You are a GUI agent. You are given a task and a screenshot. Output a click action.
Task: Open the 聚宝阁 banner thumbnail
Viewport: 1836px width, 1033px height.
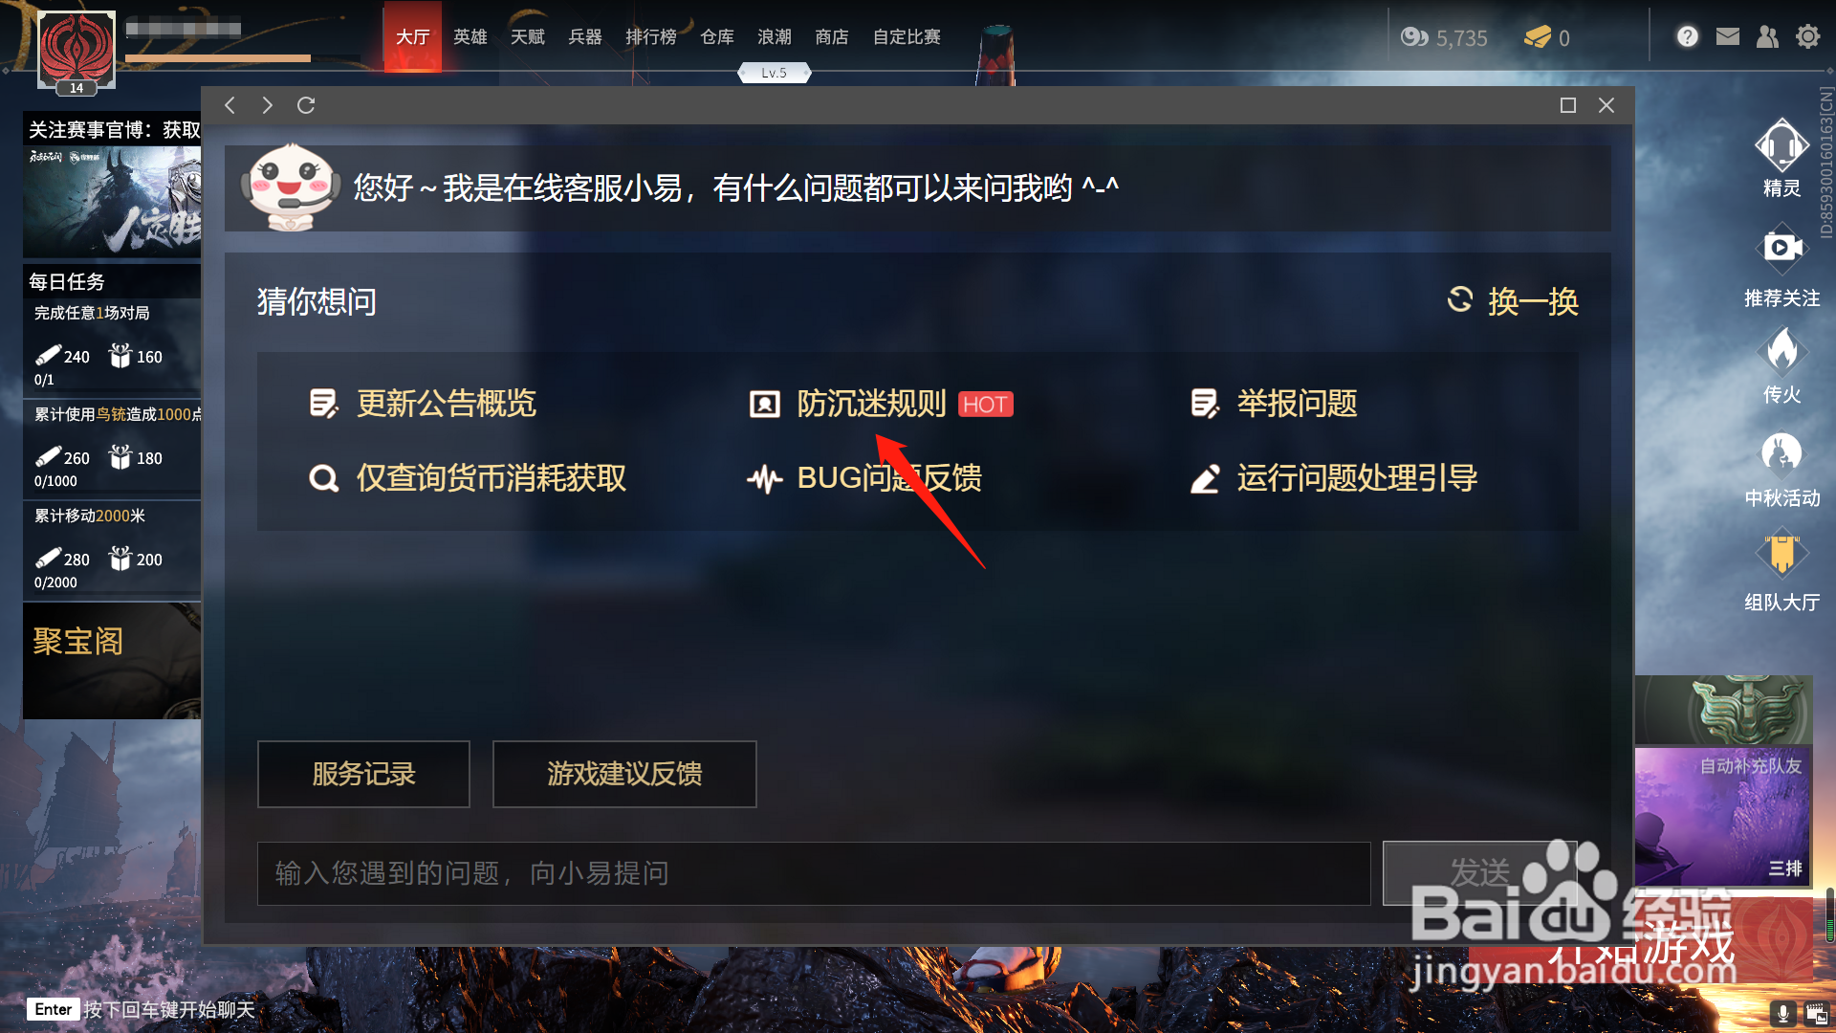pos(112,661)
